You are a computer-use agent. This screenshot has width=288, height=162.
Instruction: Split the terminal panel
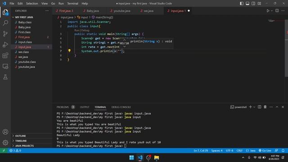[259, 107]
